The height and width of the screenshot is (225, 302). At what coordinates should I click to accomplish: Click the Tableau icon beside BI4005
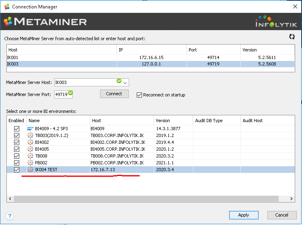tap(30, 149)
